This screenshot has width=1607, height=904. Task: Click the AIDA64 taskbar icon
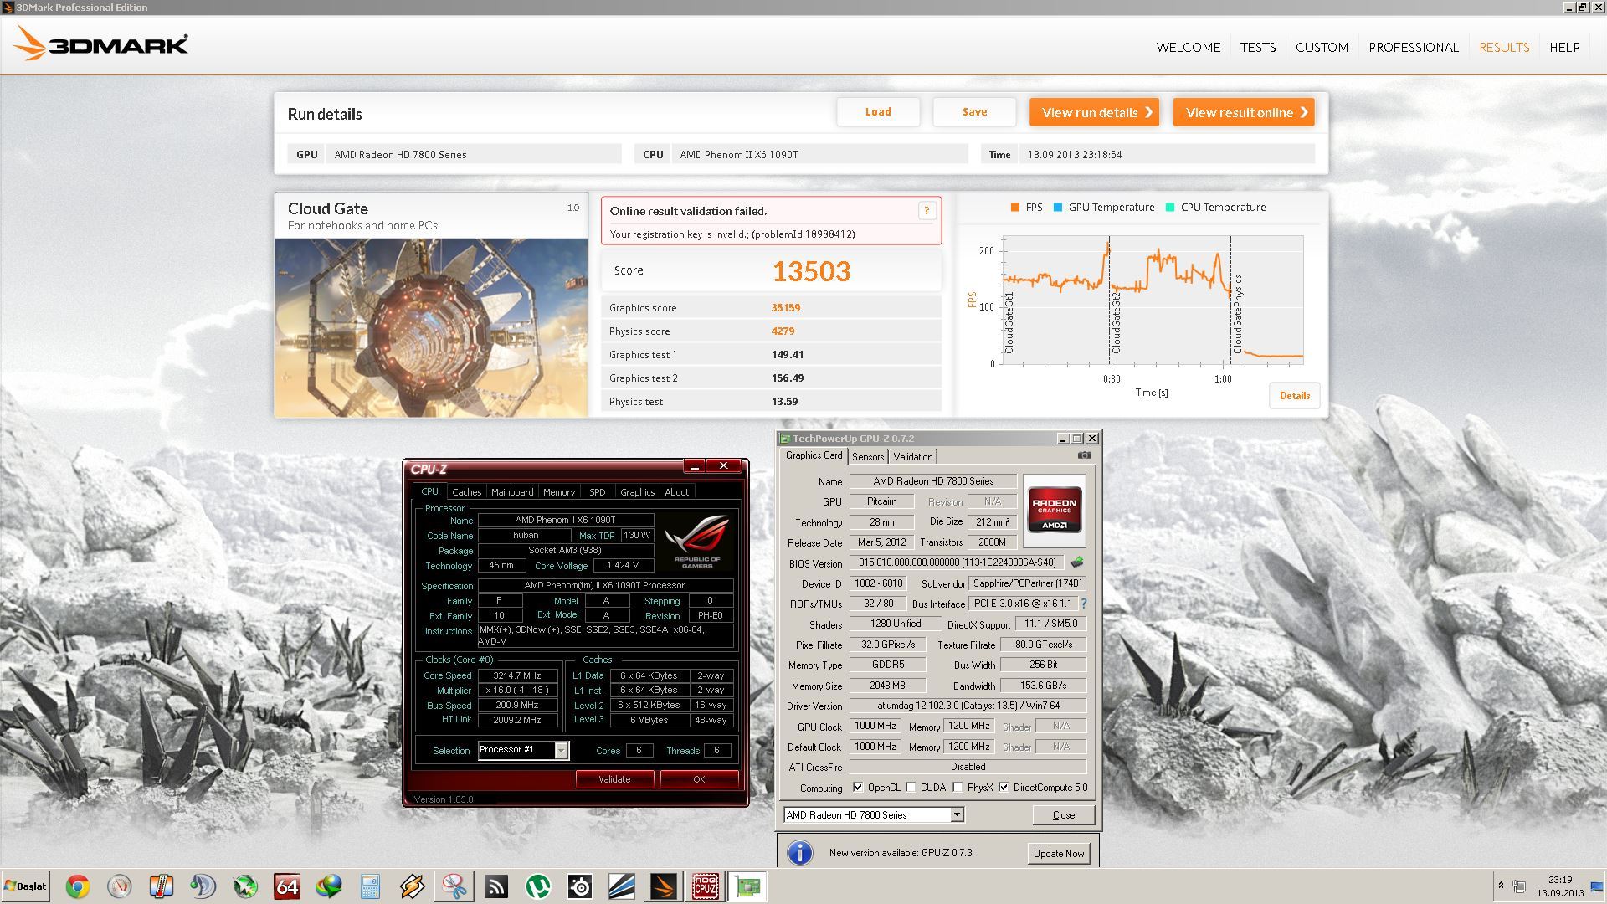287,886
